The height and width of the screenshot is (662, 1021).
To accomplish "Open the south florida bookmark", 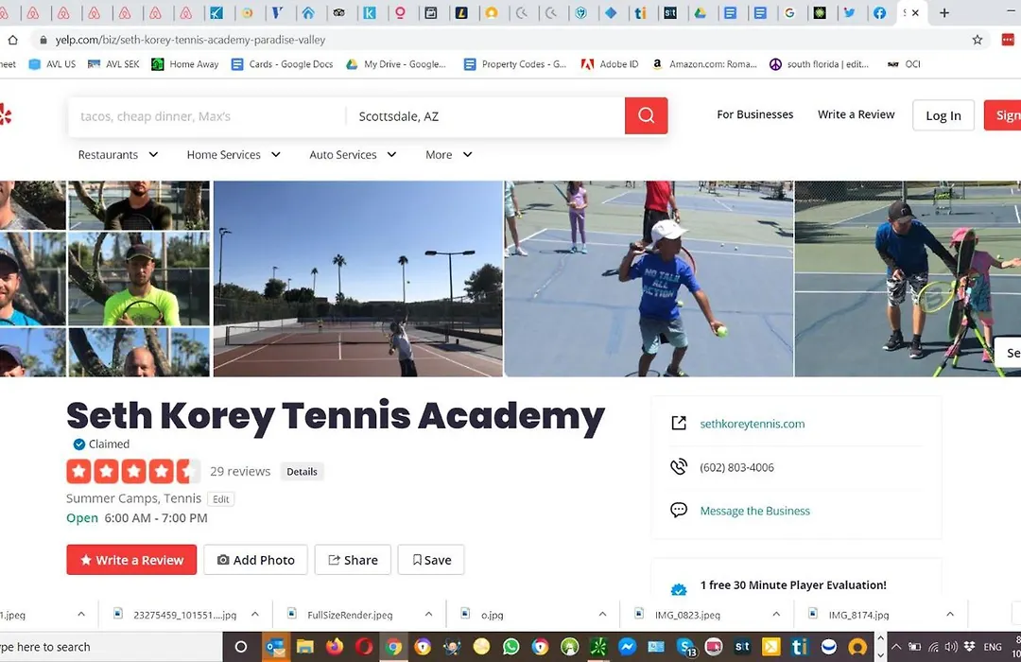I will coord(819,64).
